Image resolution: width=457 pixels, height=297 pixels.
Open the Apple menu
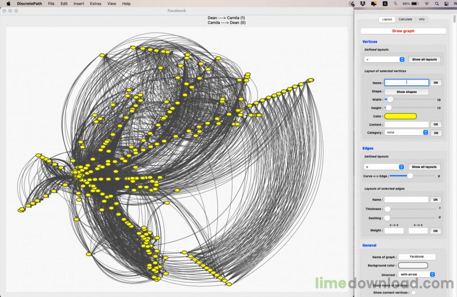pyautogui.click(x=8, y=4)
